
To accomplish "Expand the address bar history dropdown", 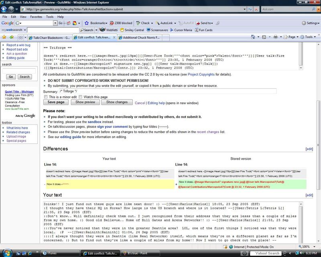I will point(244,9).
